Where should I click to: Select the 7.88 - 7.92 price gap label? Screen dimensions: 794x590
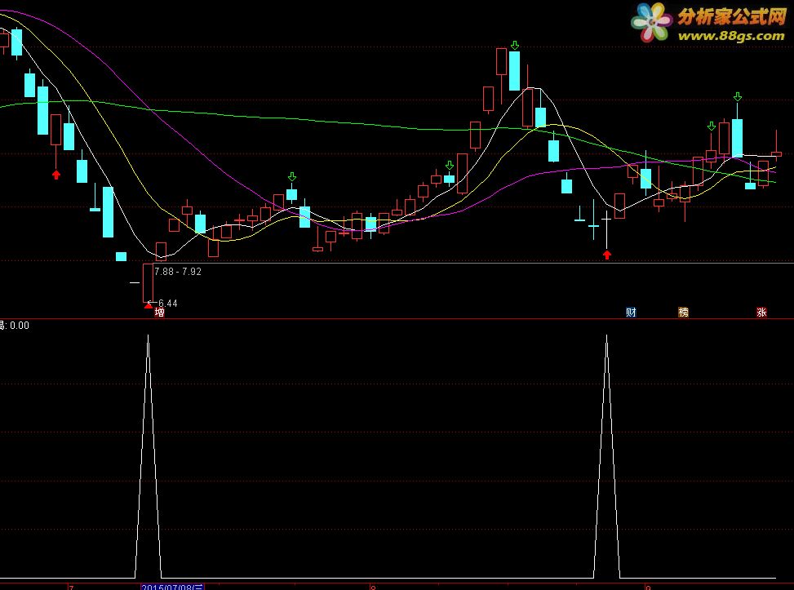point(178,272)
